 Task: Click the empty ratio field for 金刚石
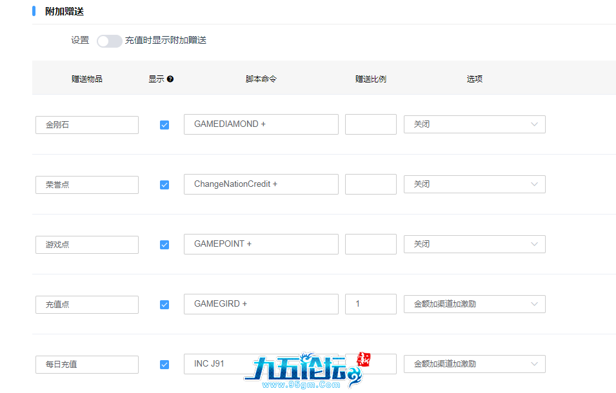click(370, 124)
